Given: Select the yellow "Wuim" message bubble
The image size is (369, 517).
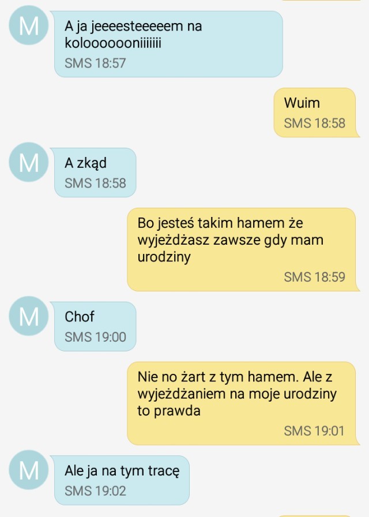Looking at the screenshot, I should pyautogui.click(x=315, y=113).
